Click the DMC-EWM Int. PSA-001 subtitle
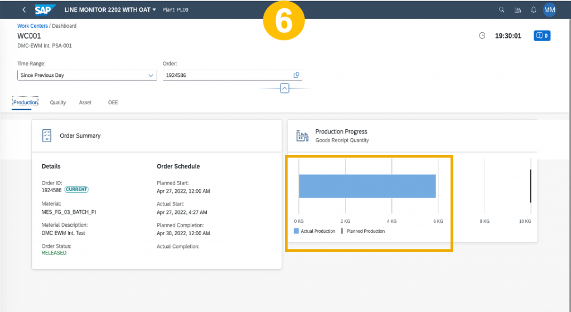The height and width of the screenshot is (312, 571). point(45,46)
